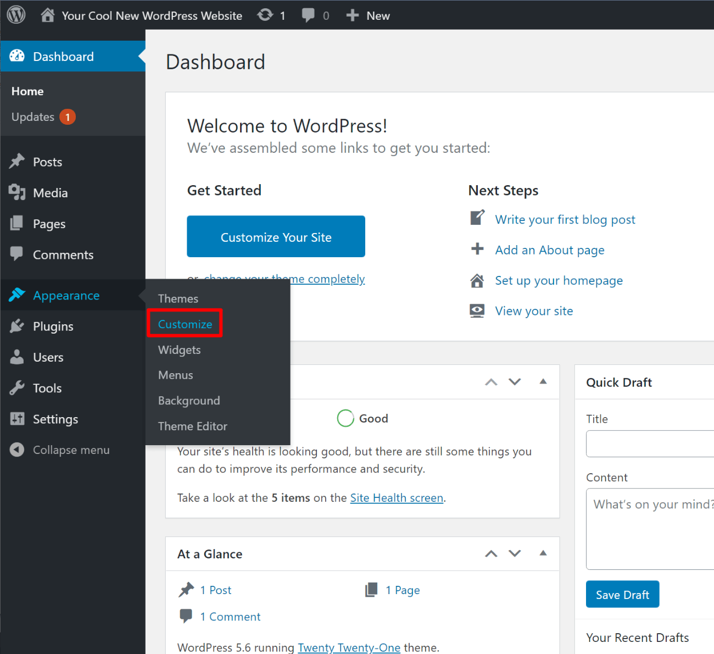Move Site Health widget up with arrow
714x654 pixels.
tap(491, 382)
